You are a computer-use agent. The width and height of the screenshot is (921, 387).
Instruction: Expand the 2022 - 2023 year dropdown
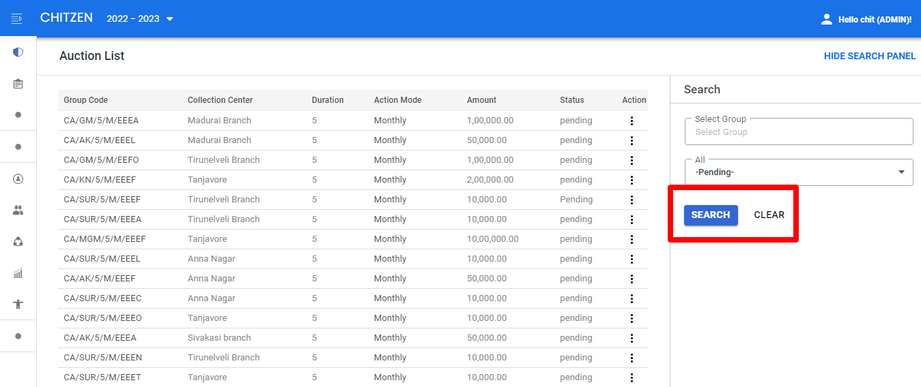click(141, 18)
